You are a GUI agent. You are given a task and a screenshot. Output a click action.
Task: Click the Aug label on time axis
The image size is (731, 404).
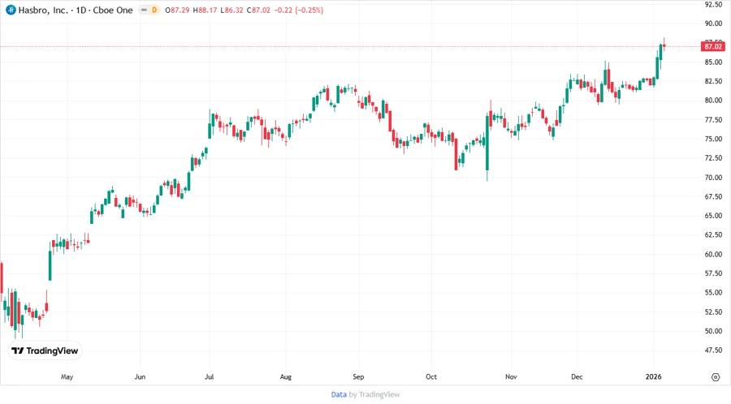click(x=286, y=377)
